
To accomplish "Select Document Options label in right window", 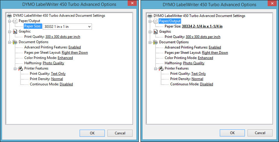I will pyautogui.click(x=174, y=42).
